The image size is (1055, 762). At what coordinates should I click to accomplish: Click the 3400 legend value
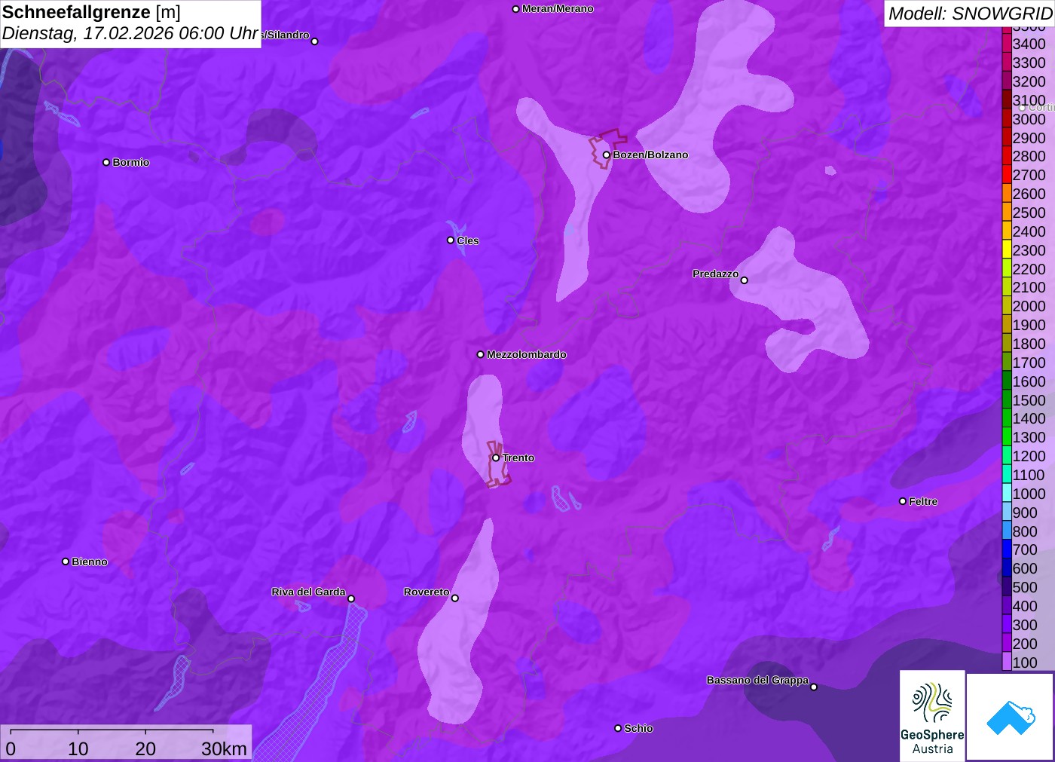[1029, 44]
